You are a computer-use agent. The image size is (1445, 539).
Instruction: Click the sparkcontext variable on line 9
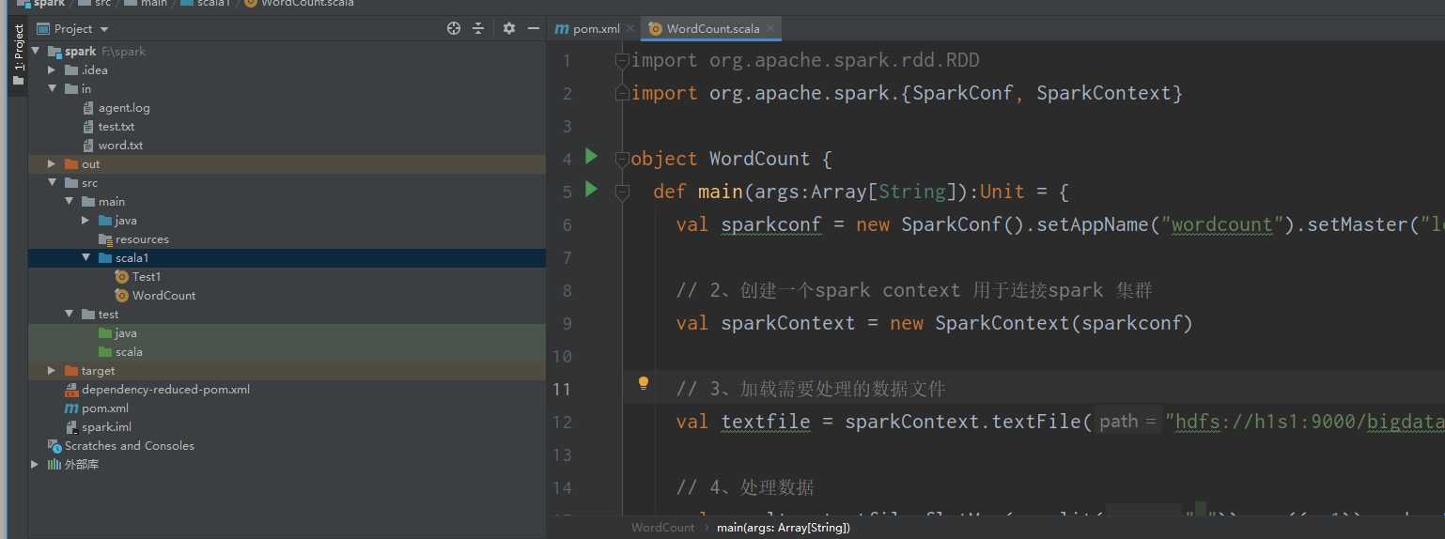(787, 323)
